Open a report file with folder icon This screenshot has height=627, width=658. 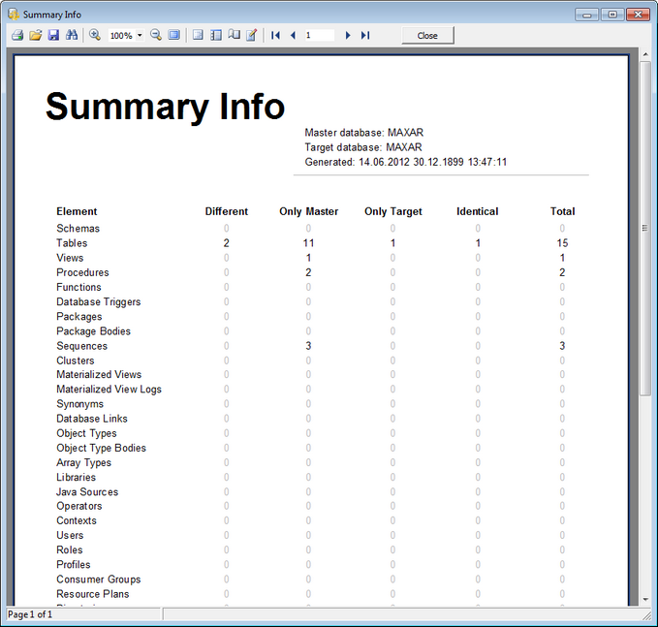(x=35, y=35)
